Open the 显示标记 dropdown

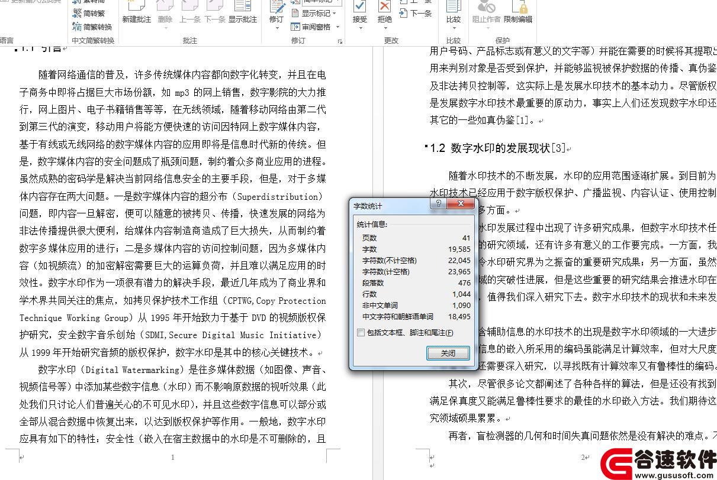coord(314,13)
